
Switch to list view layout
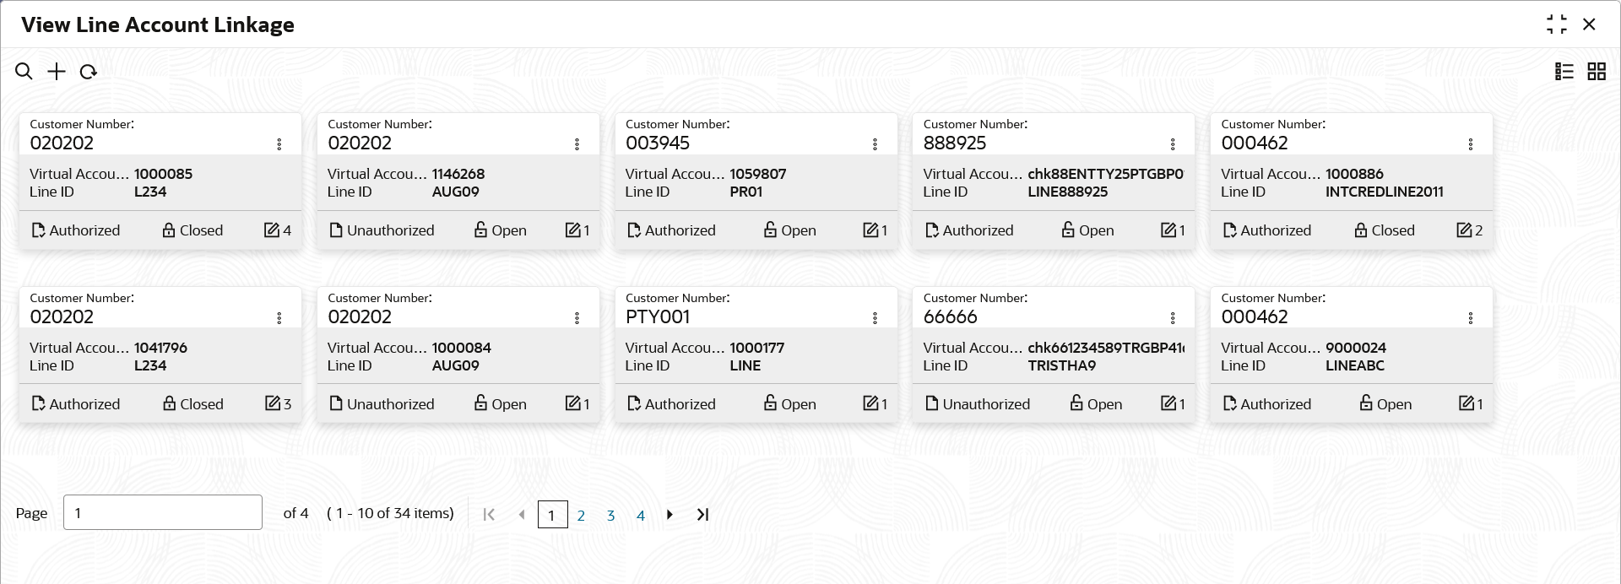[1564, 72]
